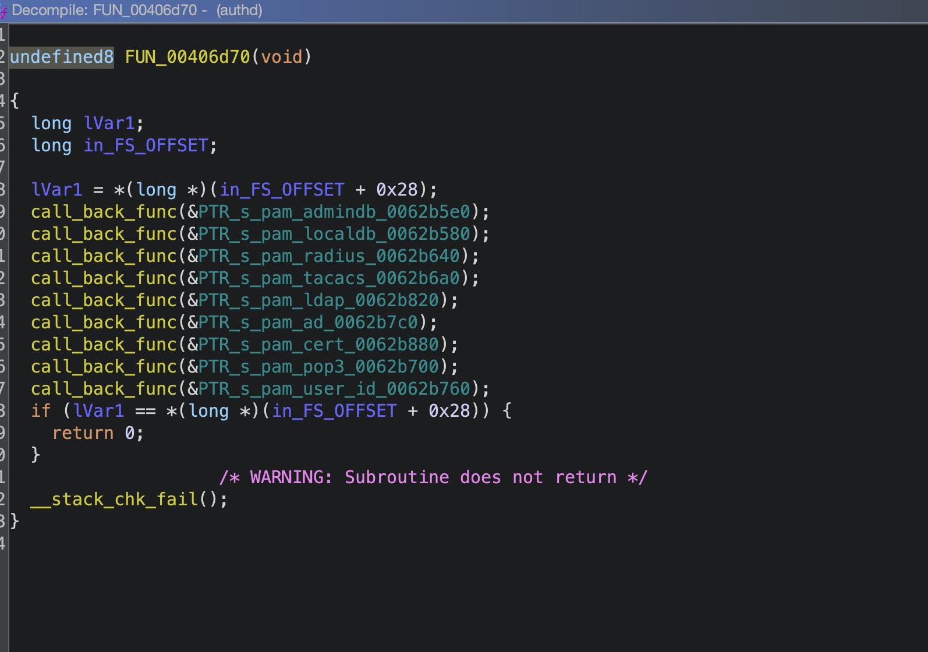Select PTR_s_pam_user_id_0062b760 pointer reference
Viewport: 928px width, 652px height.
click(x=334, y=389)
